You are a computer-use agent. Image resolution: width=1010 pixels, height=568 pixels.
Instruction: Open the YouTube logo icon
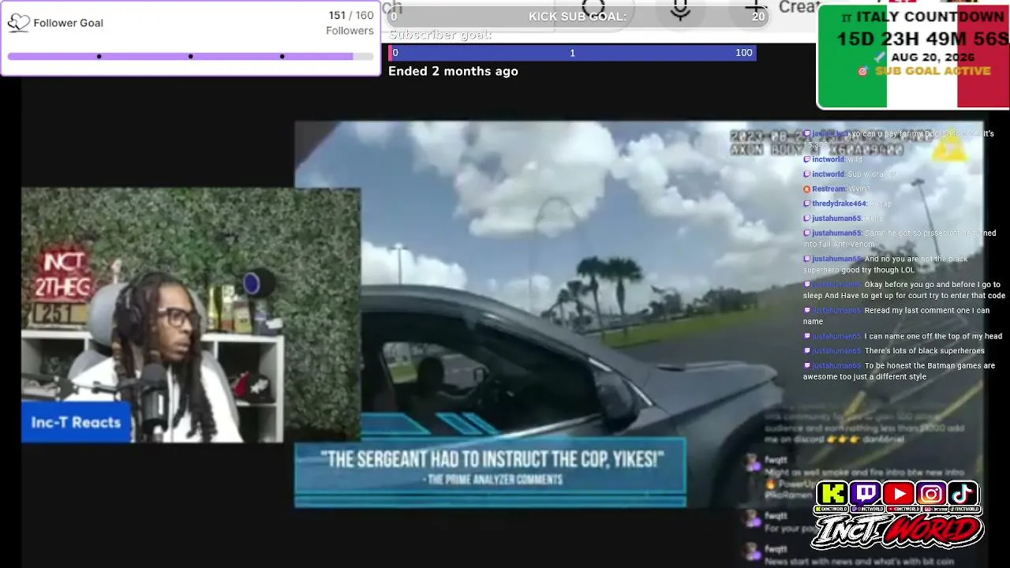coord(899,494)
